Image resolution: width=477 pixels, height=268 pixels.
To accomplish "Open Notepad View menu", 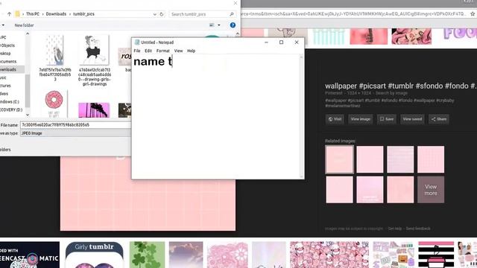I will click(x=178, y=51).
